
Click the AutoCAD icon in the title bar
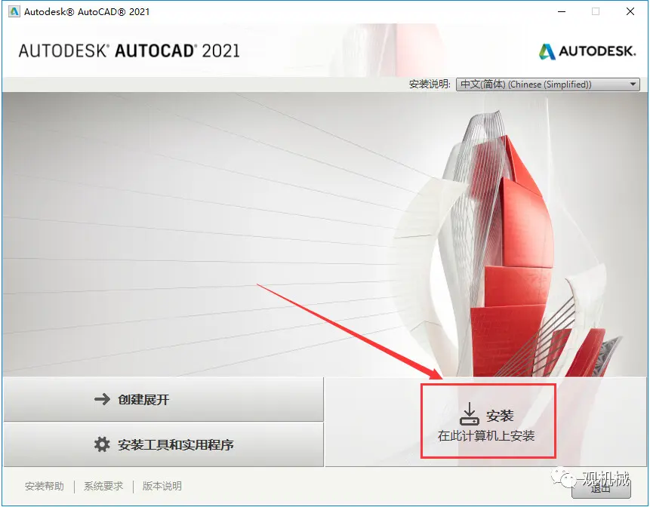(x=14, y=11)
